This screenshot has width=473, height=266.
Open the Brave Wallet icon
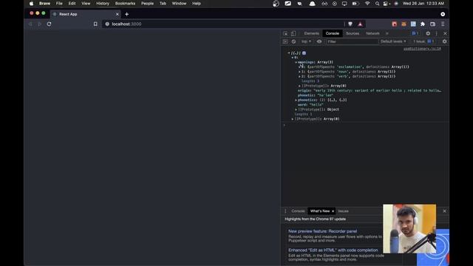pos(432,24)
